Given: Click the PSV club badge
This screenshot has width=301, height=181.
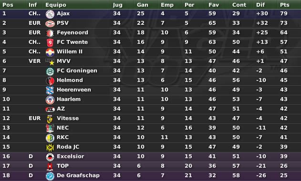Looking at the screenshot, I should coord(50,24).
